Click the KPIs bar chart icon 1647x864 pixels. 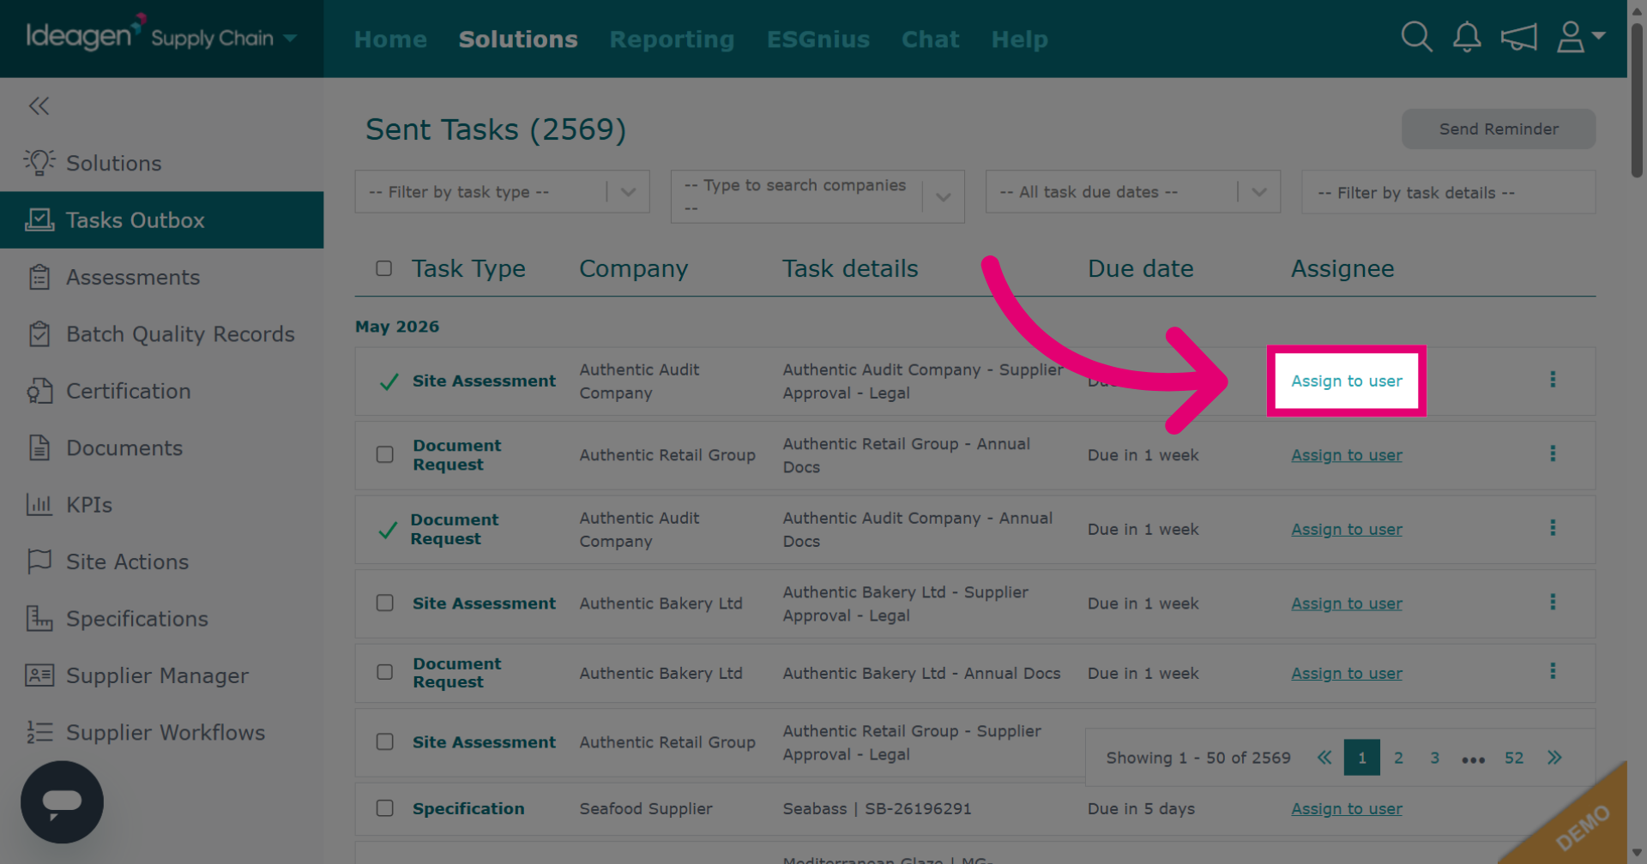[x=39, y=505]
